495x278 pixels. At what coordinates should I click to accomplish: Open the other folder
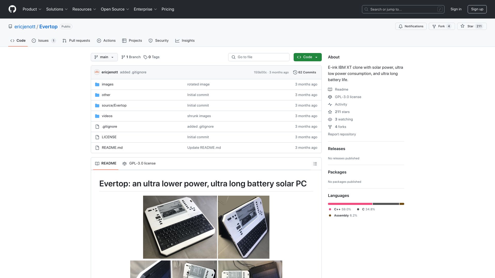click(106, 95)
